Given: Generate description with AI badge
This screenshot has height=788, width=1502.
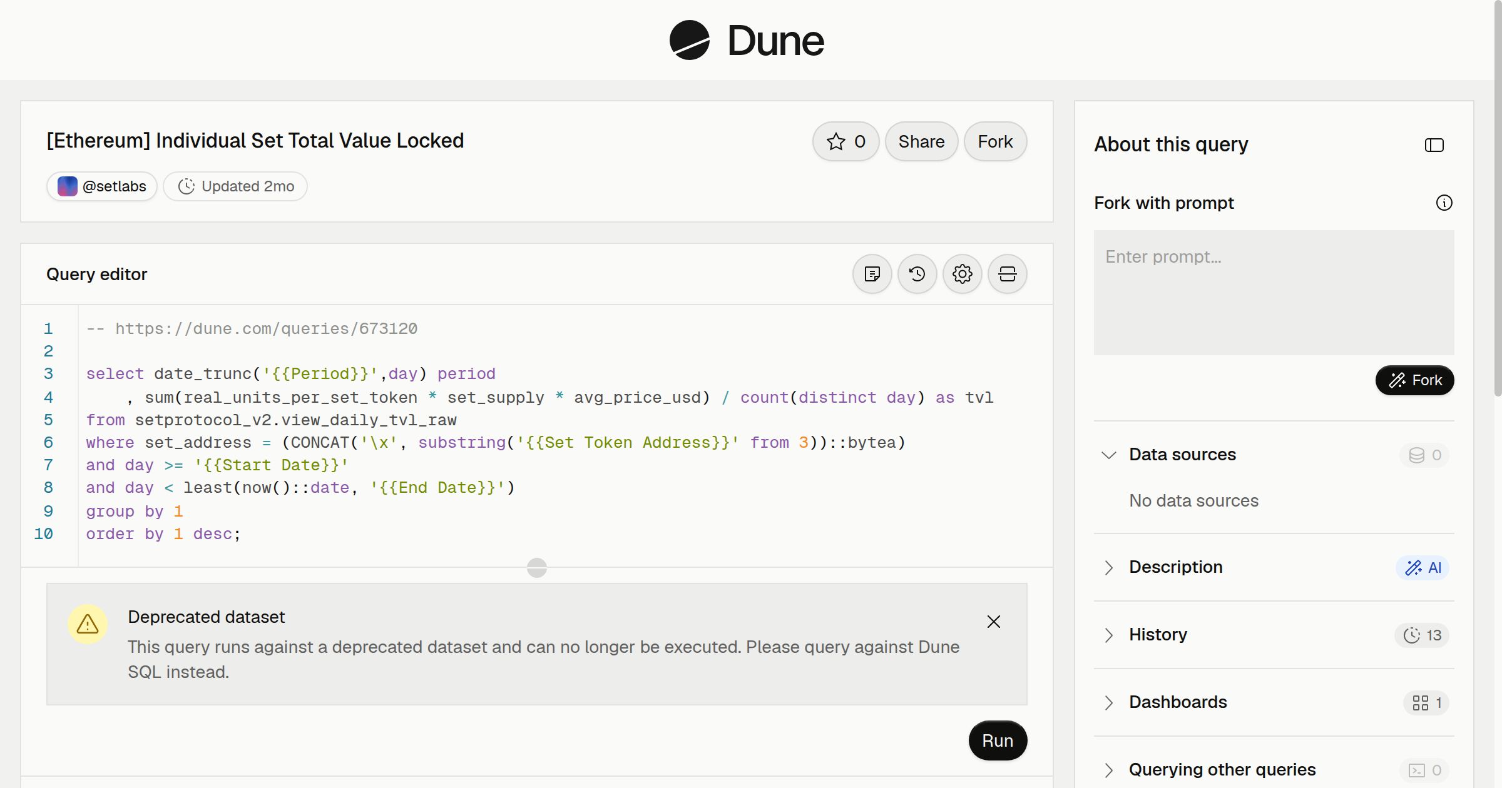Looking at the screenshot, I should (1423, 567).
